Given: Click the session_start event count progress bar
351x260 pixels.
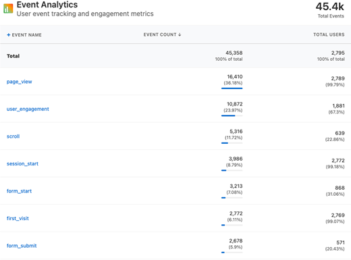Looking at the screenshot, I should coord(232,170).
